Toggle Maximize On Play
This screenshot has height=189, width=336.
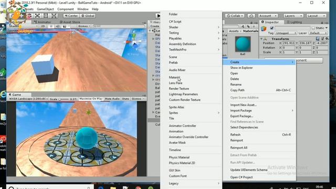[x=91, y=99]
